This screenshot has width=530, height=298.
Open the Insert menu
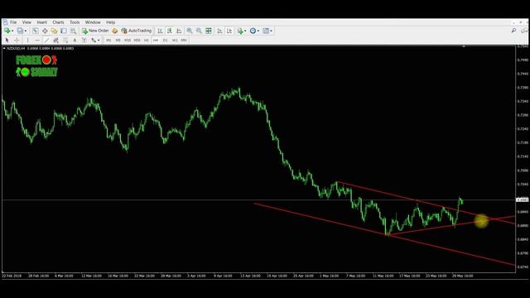tap(42, 22)
